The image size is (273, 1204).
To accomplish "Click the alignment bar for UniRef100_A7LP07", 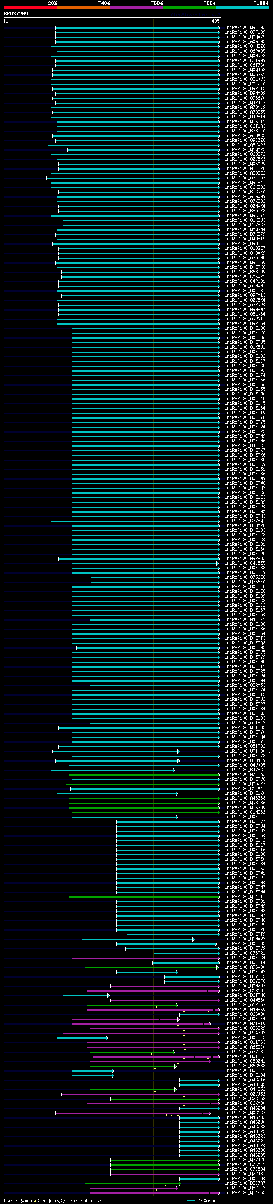I will tap(134, 178).
